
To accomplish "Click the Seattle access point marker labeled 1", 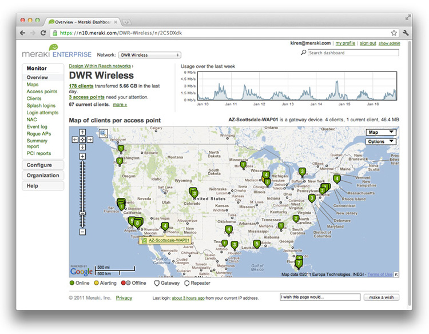I will (121, 149).
